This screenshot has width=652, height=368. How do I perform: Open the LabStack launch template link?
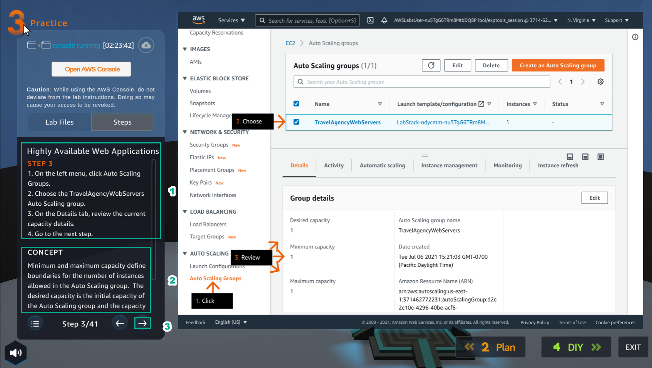[443, 122]
